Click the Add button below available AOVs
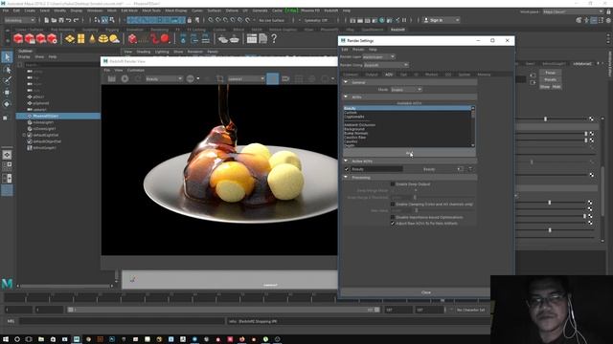The height and width of the screenshot is (344, 613). click(409, 153)
